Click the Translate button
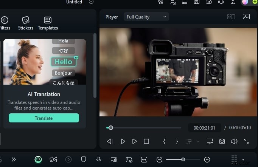 pyautogui.click(x=44, y=118)
